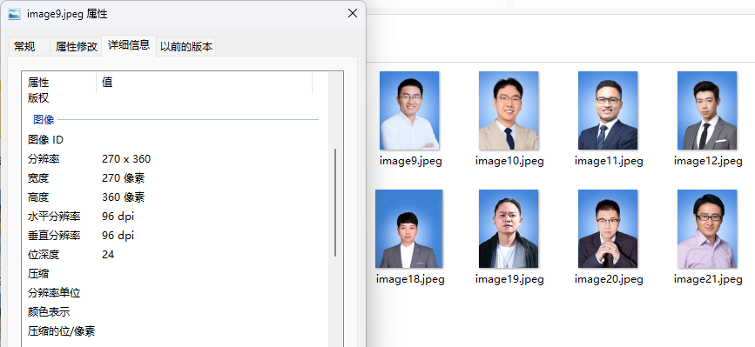Click the image21.jpeg file name label
The image size is (755, 347).
pyautogui.click(x=708, y=279)
